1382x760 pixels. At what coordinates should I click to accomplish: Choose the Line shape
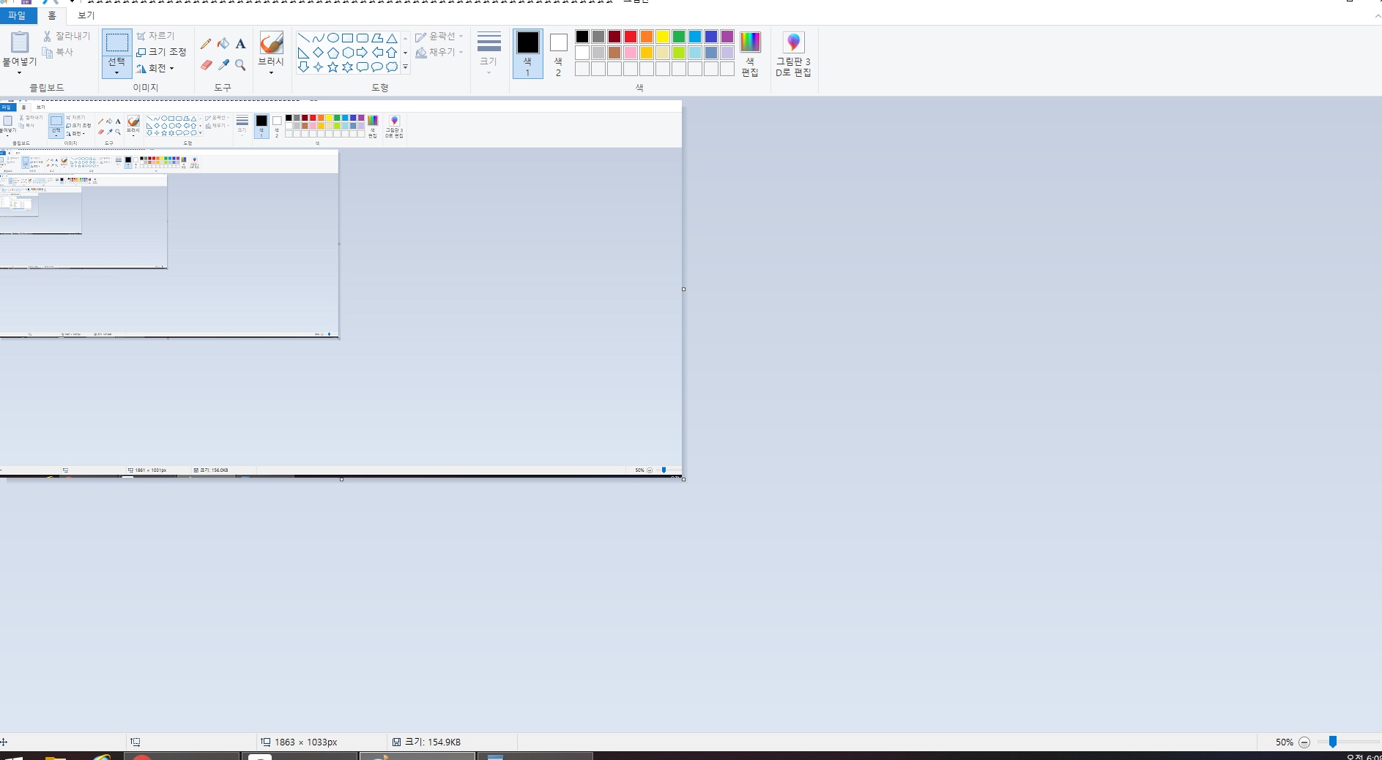(x=303, y=38)
